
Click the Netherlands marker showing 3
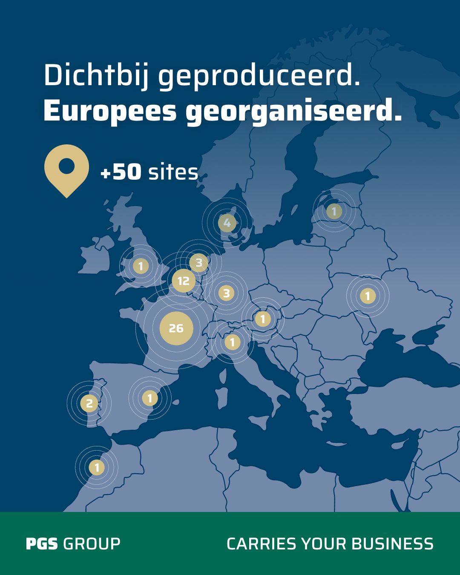point(199,263)
